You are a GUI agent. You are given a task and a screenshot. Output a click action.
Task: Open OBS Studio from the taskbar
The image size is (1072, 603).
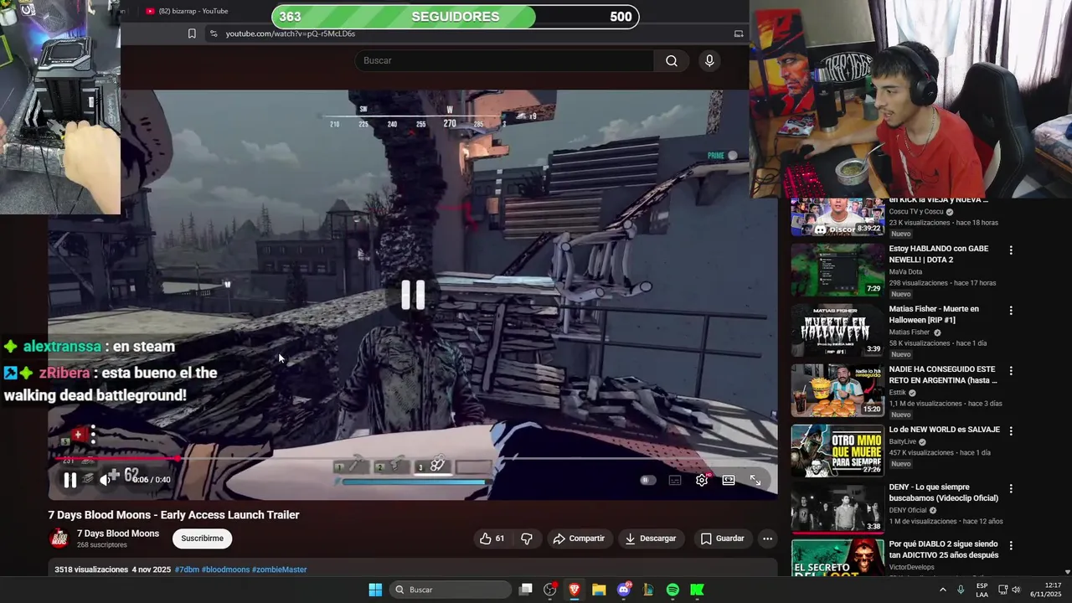(550, 590)
